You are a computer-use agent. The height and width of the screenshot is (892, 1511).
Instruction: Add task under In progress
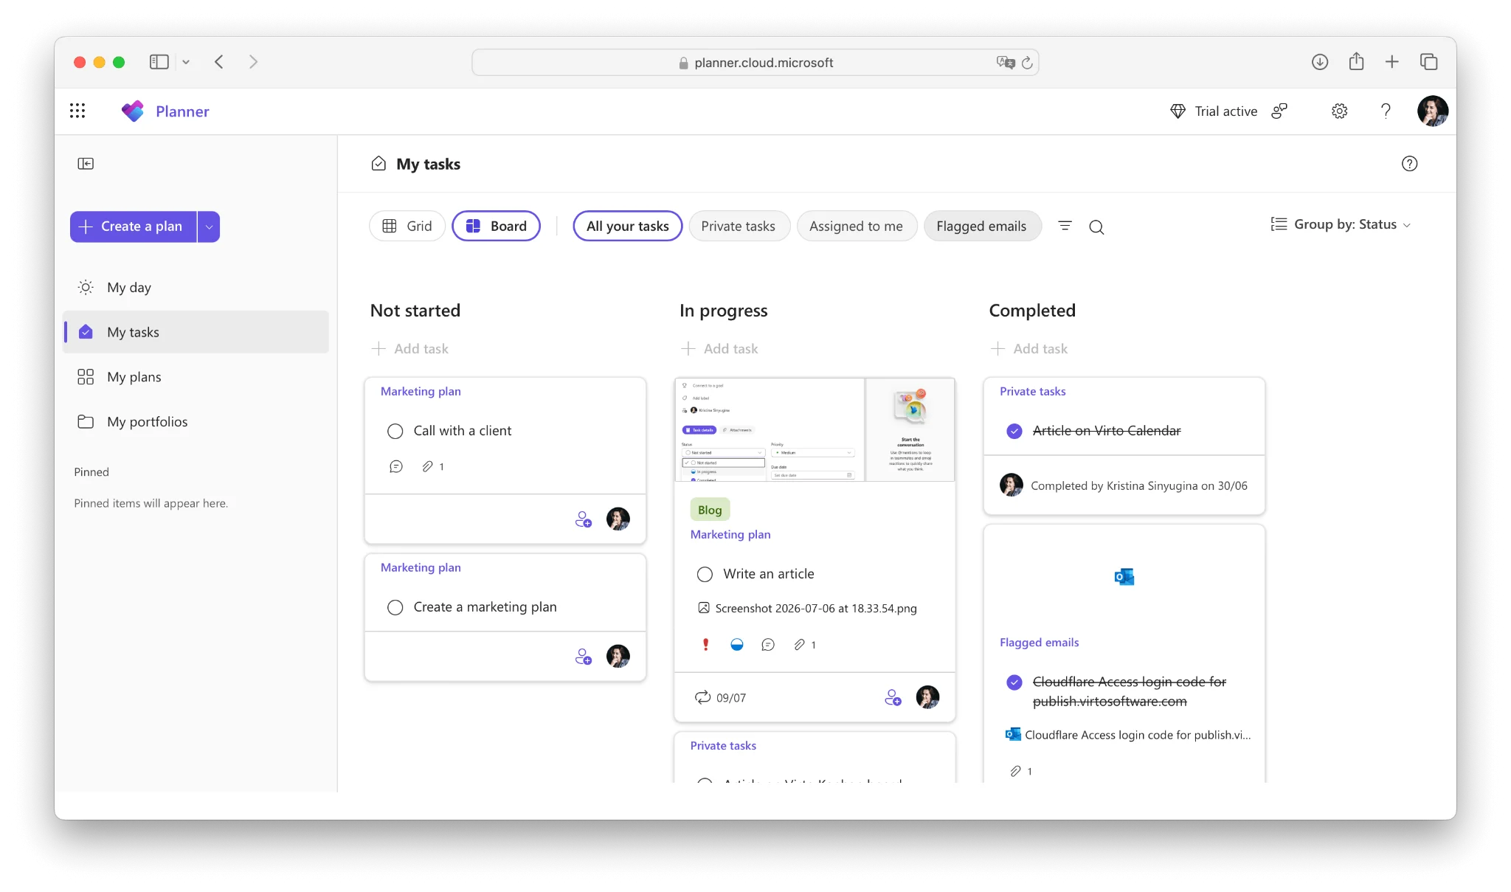(x=719, y=348)
